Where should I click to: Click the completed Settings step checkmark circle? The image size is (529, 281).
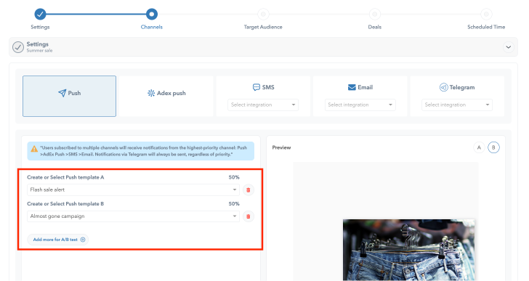pos(40,14)
